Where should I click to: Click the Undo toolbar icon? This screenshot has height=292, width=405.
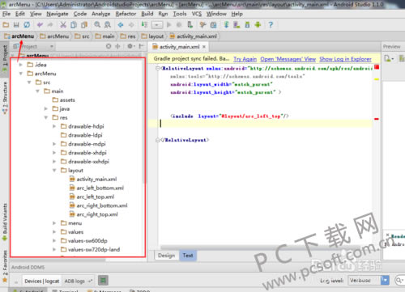click(x=40, y=25)
